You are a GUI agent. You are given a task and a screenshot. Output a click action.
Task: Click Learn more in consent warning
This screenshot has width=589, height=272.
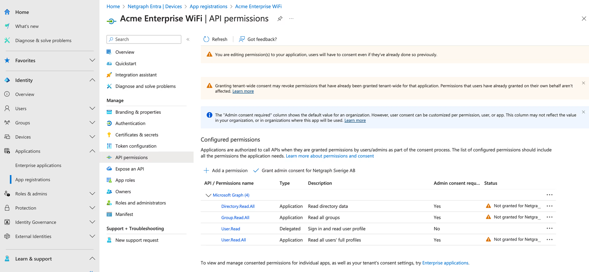(x=243, y=91)
